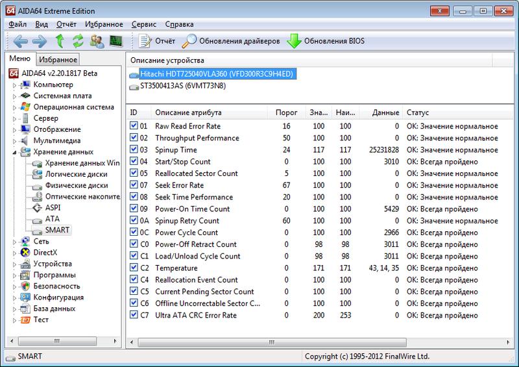Select the ATA item in the tree

click(53, 219)
